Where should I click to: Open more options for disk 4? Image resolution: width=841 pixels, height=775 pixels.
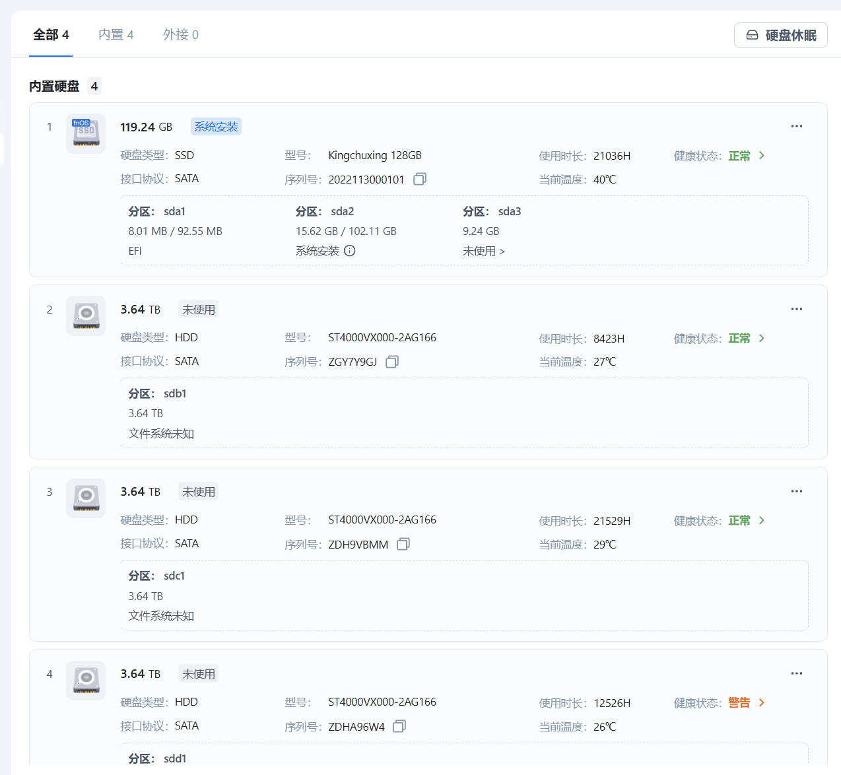(797, 673)
